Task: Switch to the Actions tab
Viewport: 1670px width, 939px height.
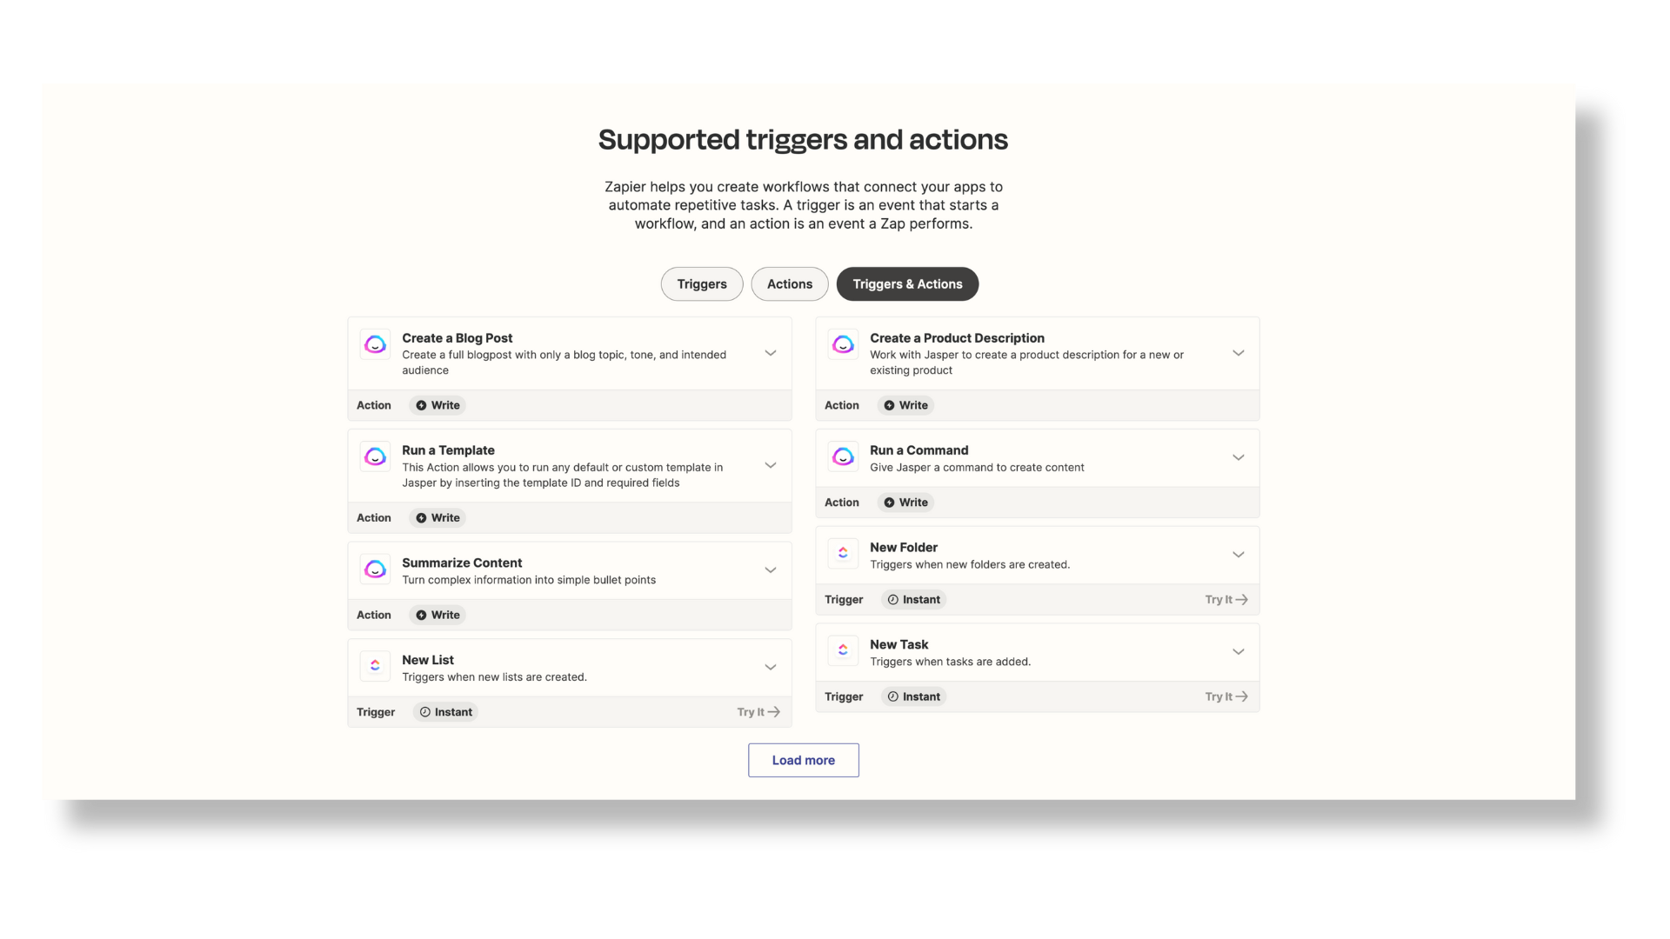Action: point(789,283)
